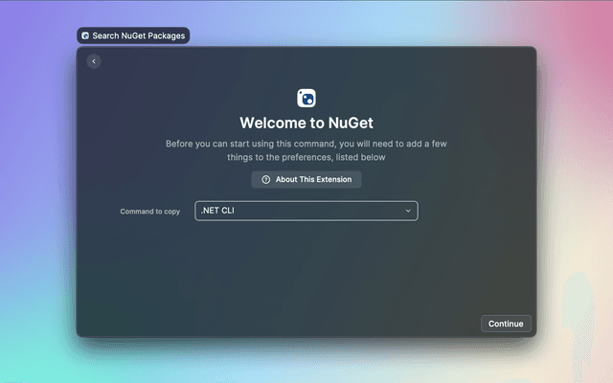613x383 pixels.
Task: Click the 'things to the preferences' description line
Action: pyautogui.click(x=306, y=157)
